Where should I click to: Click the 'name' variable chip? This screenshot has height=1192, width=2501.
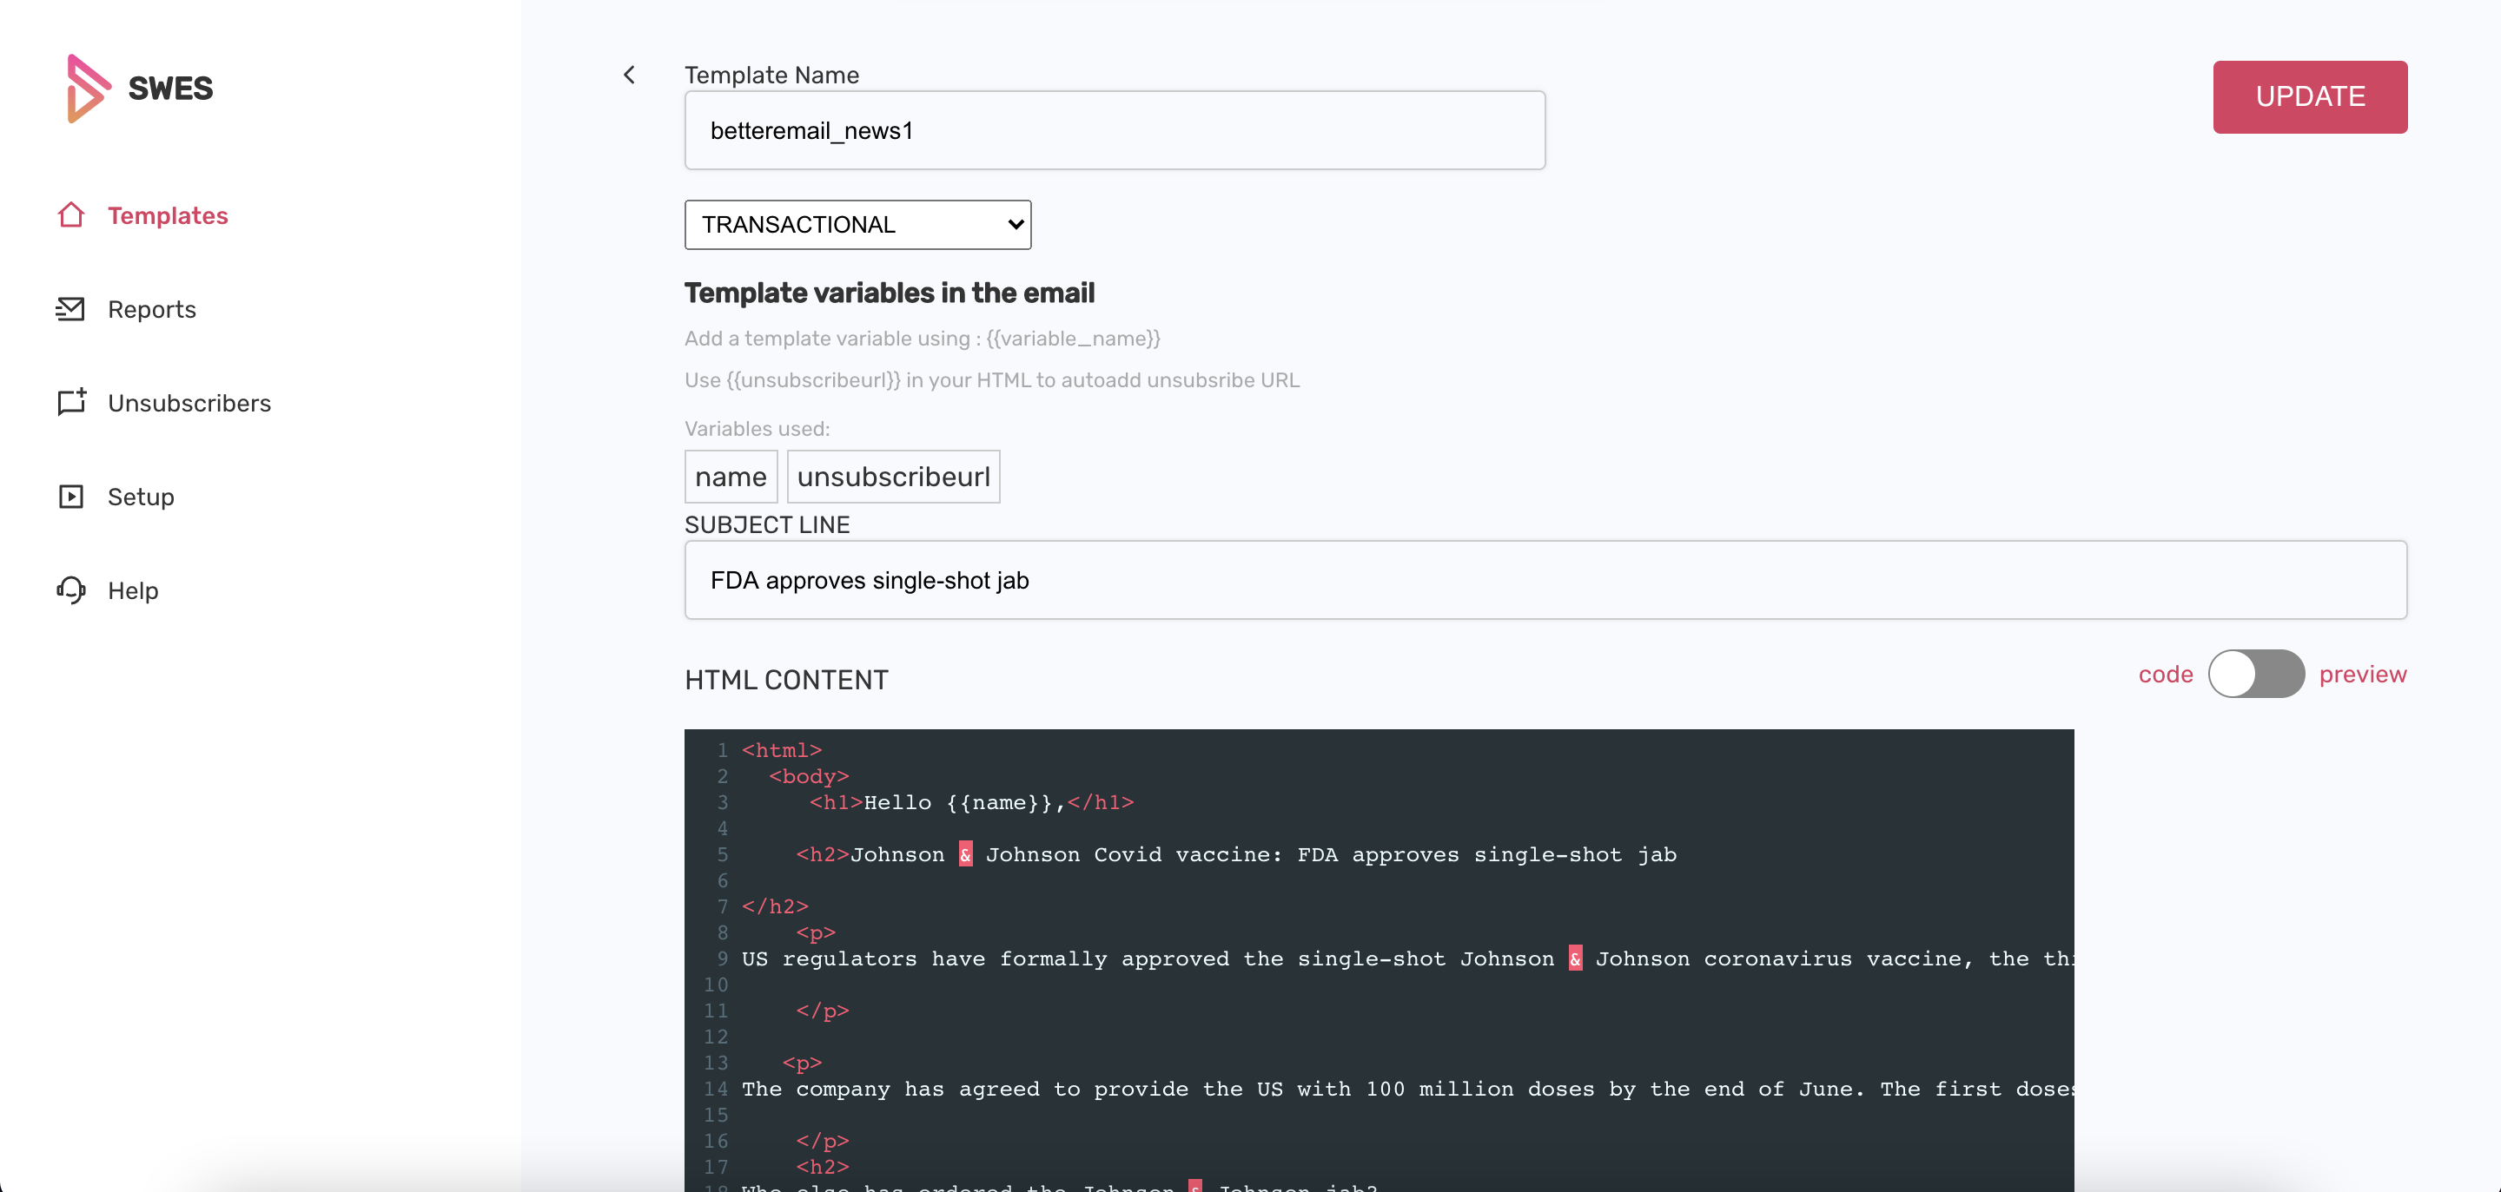coord(730,477)
